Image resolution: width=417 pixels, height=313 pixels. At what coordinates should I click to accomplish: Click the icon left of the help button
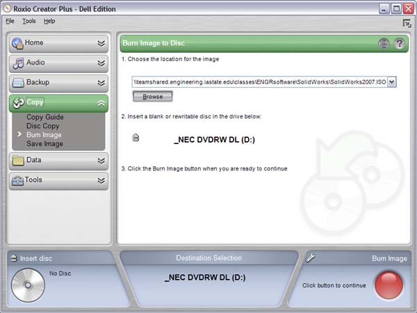[384, 43]
